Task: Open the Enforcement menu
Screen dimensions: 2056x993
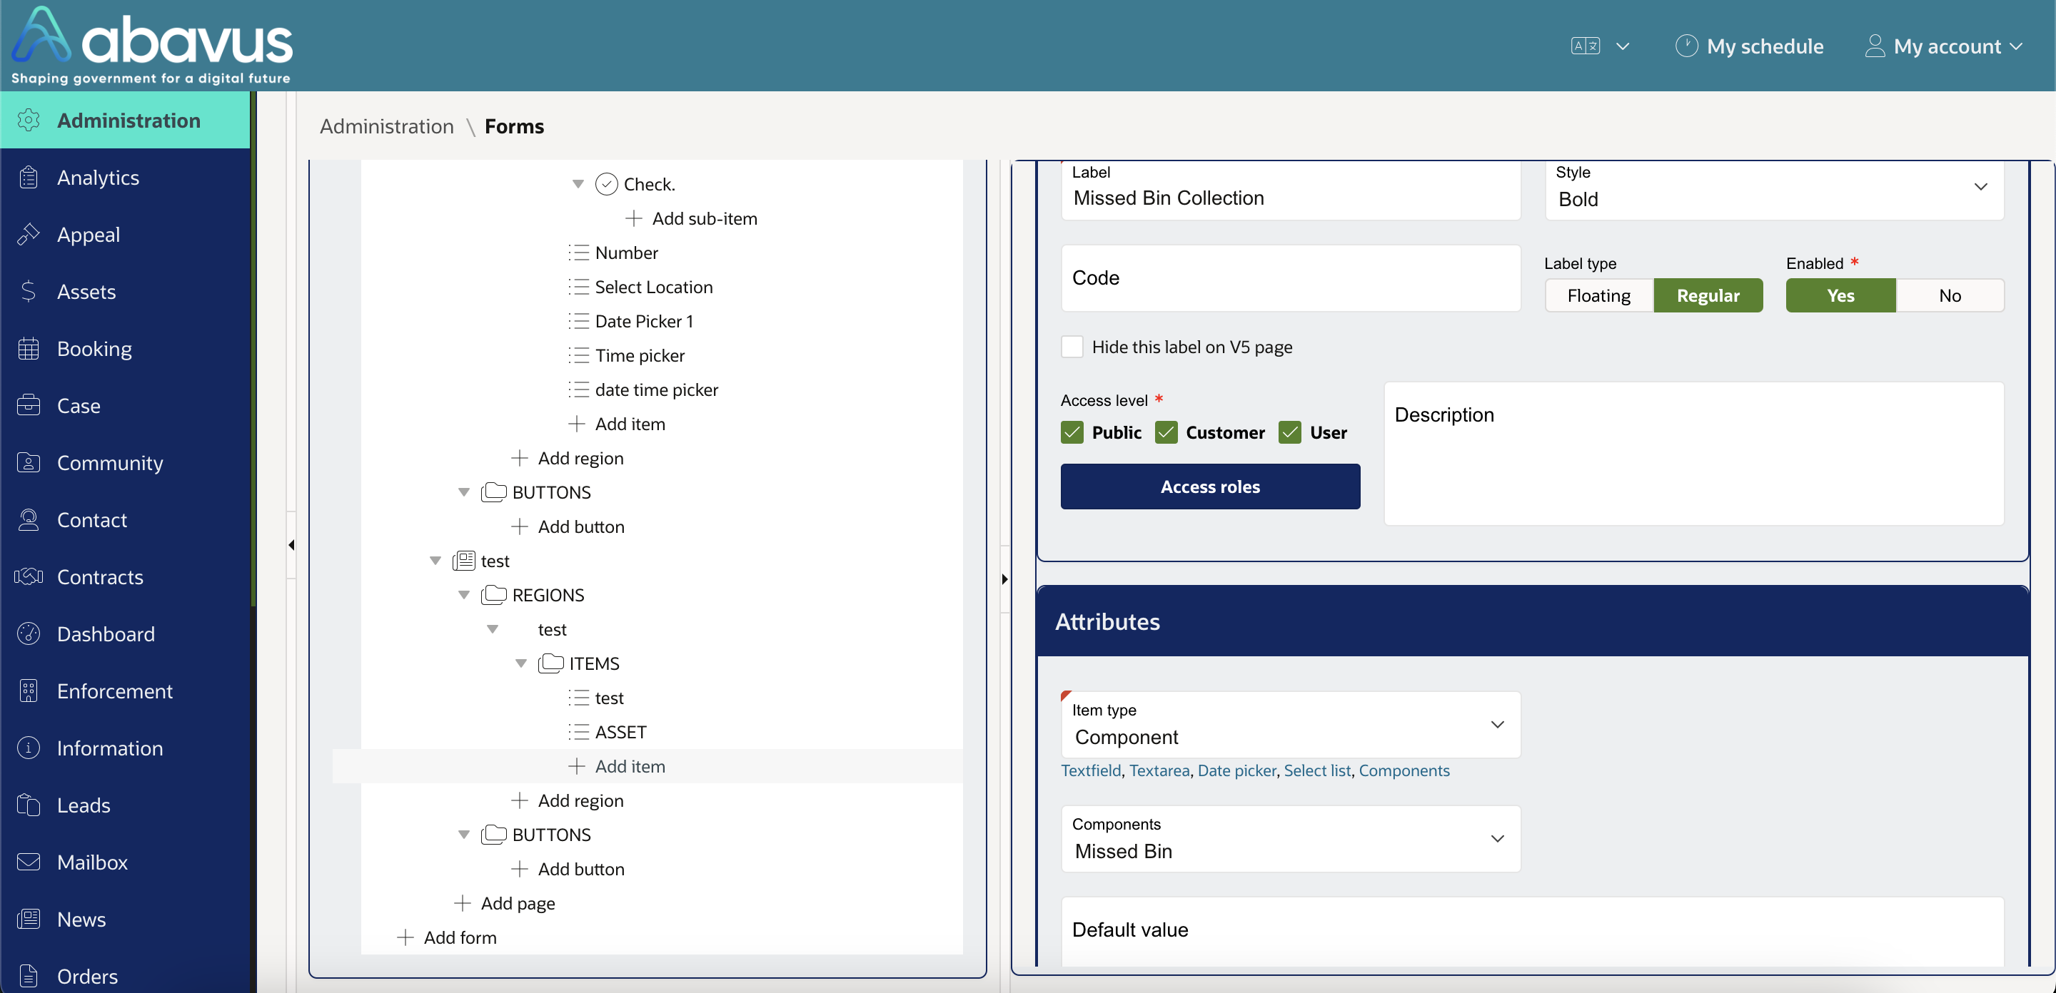Action: 126,691
